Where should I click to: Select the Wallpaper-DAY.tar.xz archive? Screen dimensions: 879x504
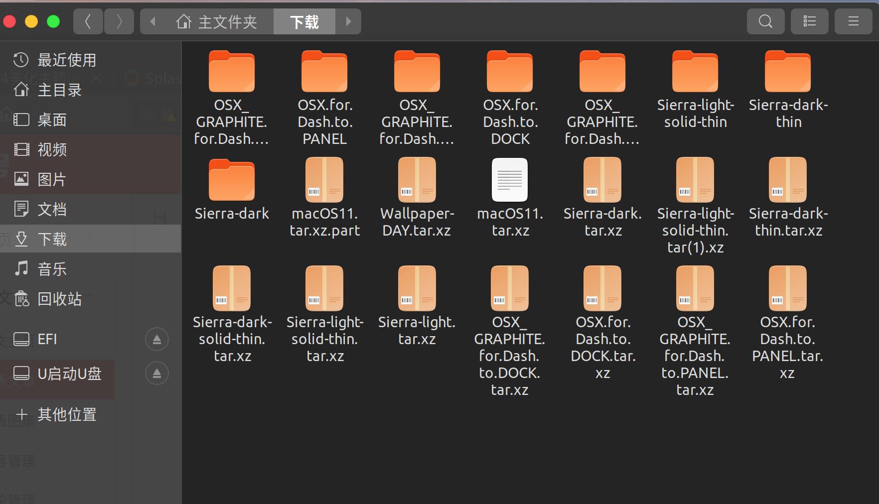[x=417, y=198]
